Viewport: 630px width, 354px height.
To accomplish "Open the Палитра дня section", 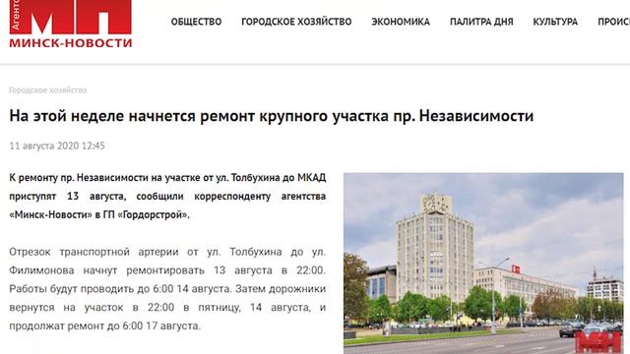I will tap(481, 22).
